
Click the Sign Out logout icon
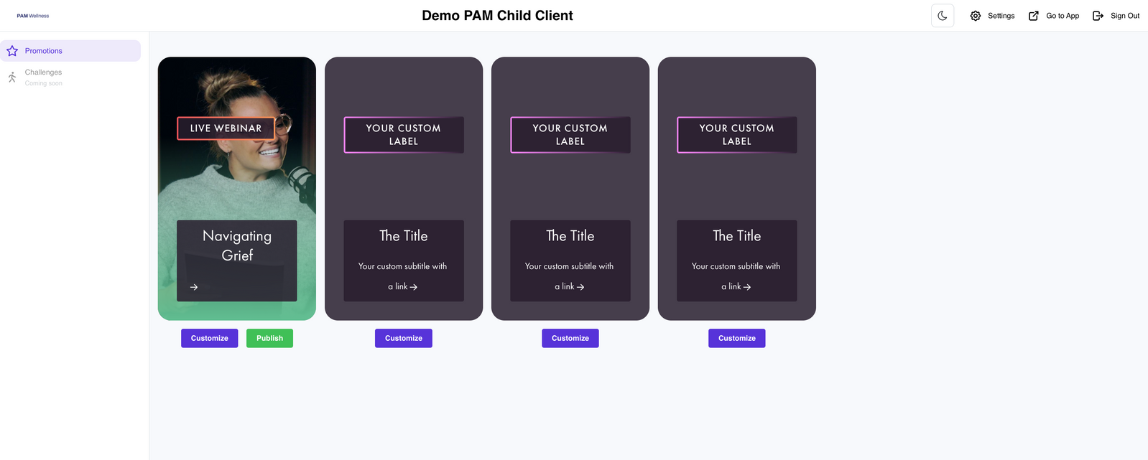(1098, 15)
